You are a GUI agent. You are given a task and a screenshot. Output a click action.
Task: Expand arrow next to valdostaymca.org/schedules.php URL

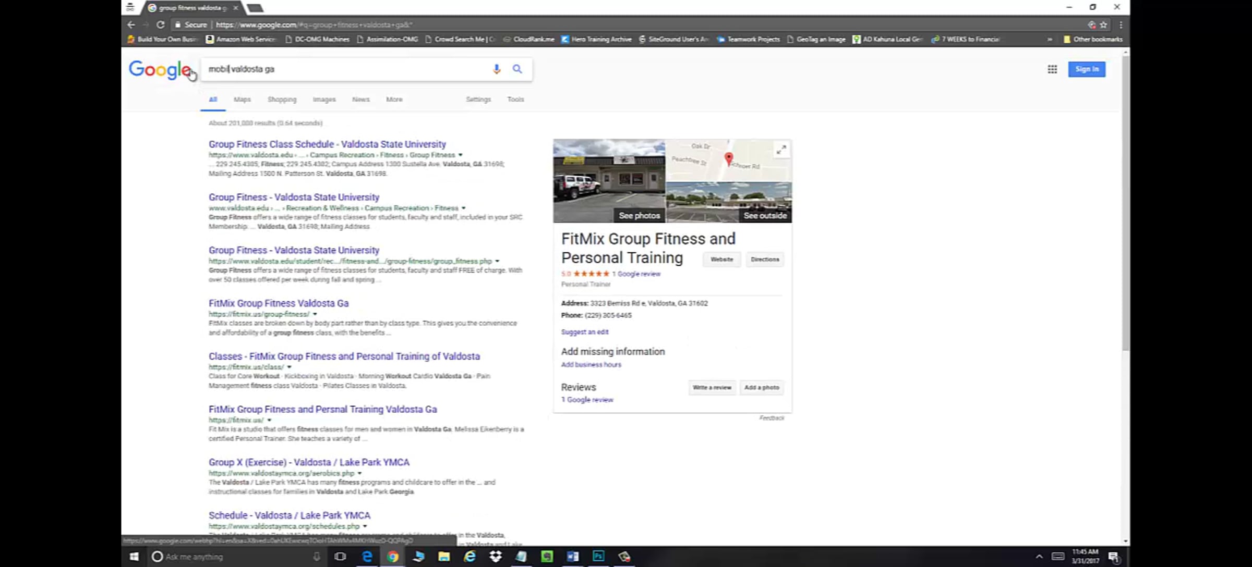365,526
